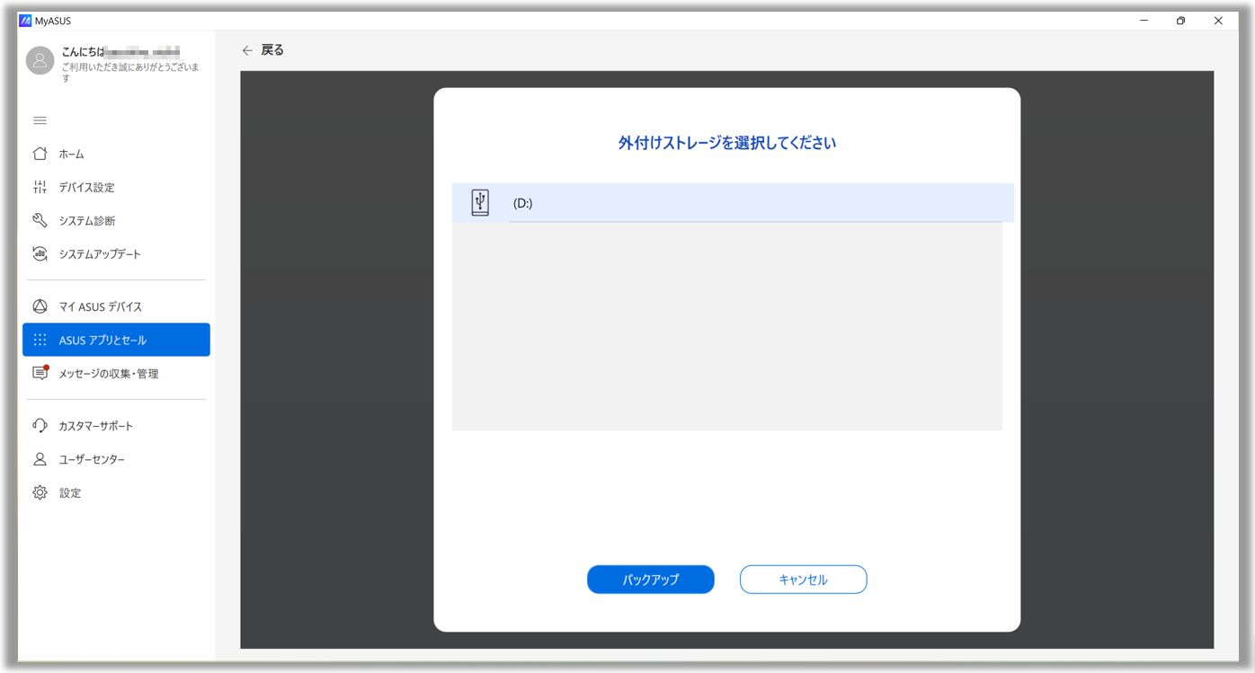
Task: Click 戻る back link
Action: tap(272, 50)
